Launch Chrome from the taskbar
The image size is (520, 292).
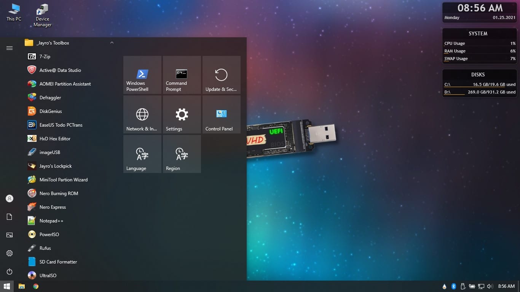click(x=36, y=286)
